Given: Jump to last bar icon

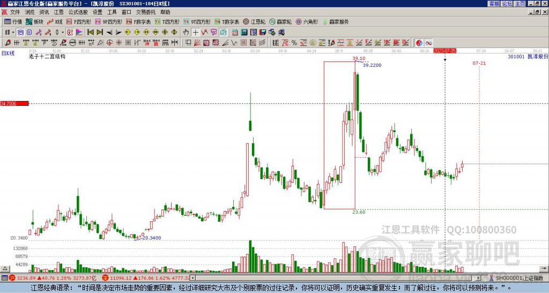Looking at the screenshot, I should click(100, 33).
